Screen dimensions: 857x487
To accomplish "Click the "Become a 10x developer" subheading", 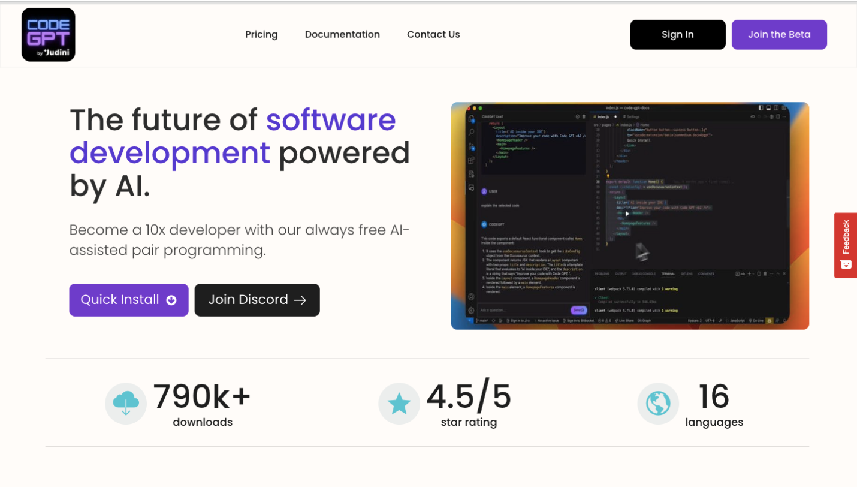I will coord(240,240).
